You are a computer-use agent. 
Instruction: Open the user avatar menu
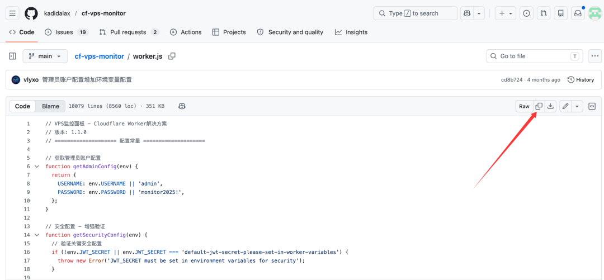pos(595,13)
